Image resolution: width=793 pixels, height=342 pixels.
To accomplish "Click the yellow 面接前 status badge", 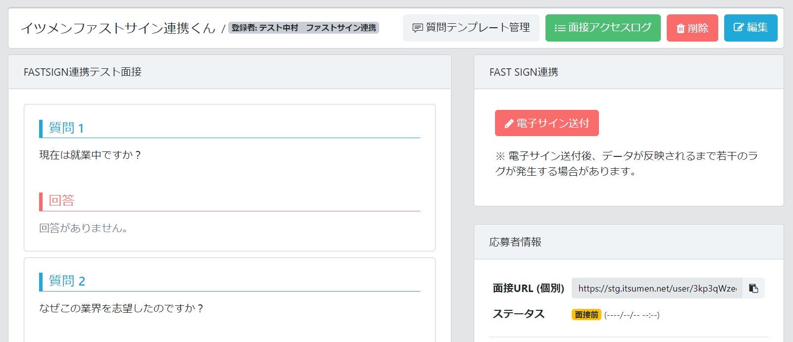I will 586,315.
